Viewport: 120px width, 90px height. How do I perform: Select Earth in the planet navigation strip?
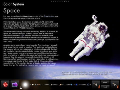(35, 85)
